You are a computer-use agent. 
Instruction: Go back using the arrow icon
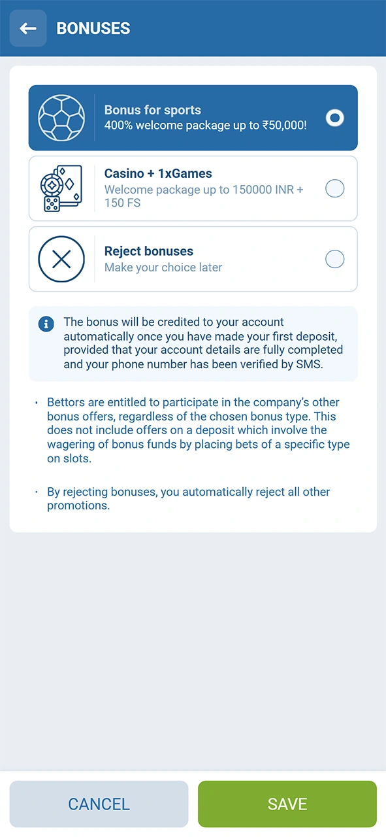pyautogui.click(x=28, y=28)
